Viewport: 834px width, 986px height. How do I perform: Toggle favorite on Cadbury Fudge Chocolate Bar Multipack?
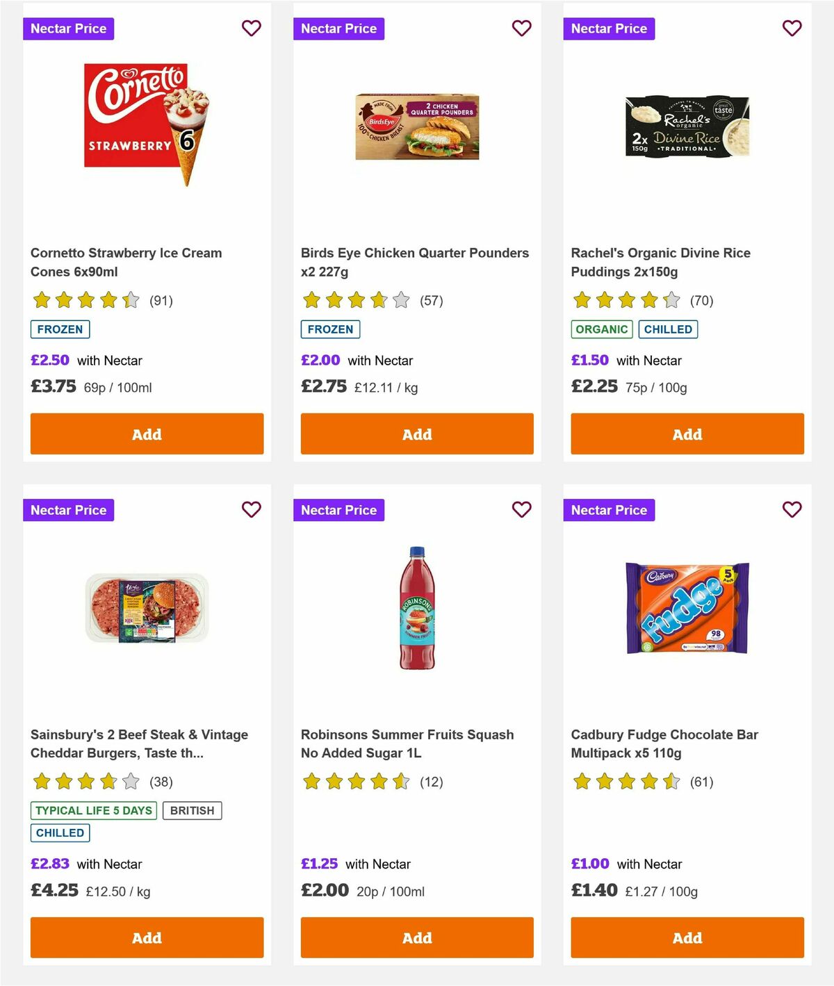pos(792,509)
